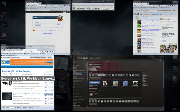Click Steam's back arrow button
180x112 pixels.
pos(74,58)
